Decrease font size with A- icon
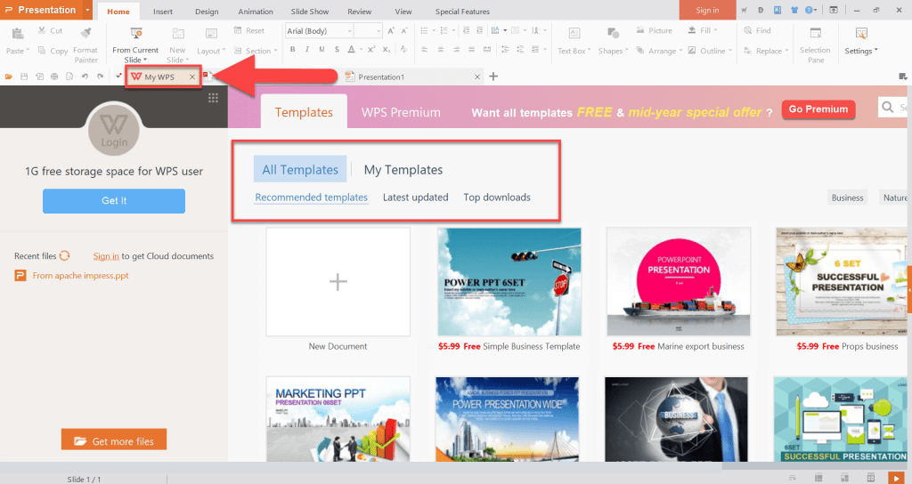 click(x=405, y=30)
